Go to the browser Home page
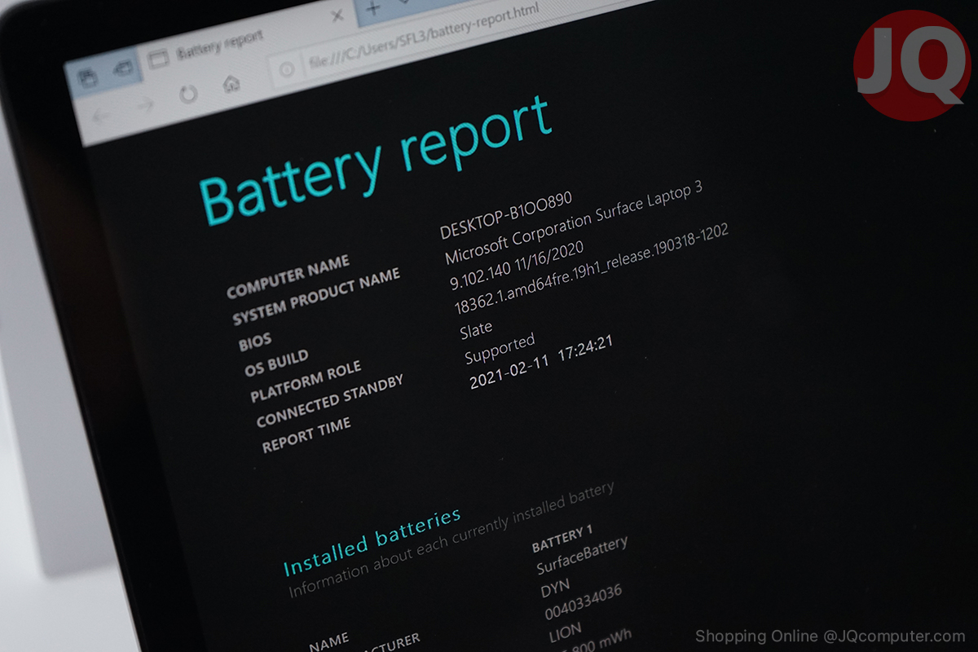 pyautogui.click(x=231, y=83)
